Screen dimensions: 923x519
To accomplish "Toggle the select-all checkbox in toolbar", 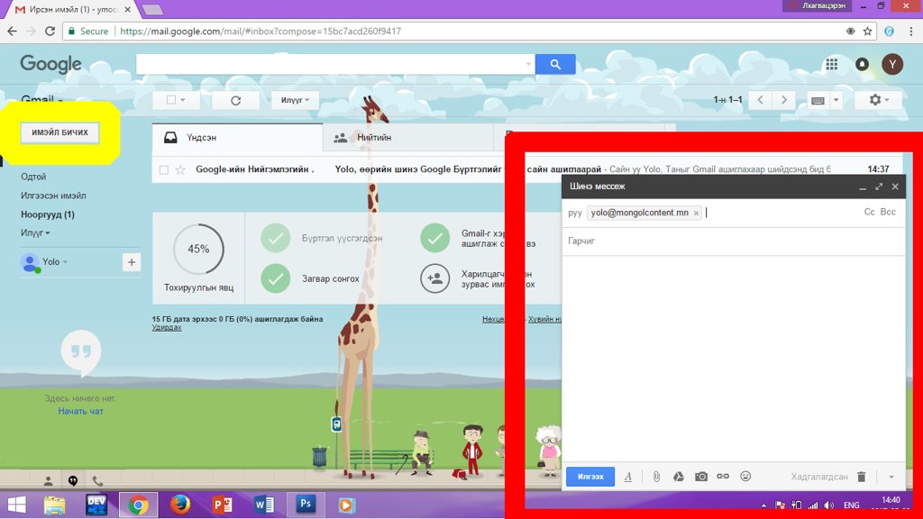I will (x=170, y=100).
